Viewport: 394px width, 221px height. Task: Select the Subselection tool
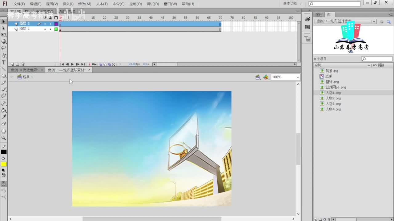[4, 28]
